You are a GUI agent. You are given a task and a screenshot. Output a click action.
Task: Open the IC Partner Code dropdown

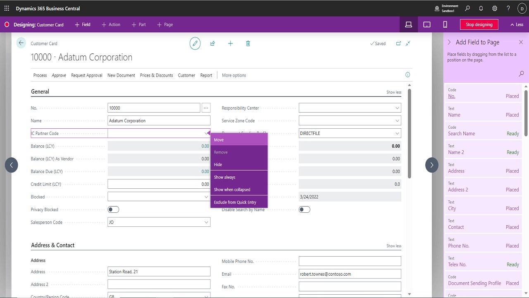click(x=206, y=133)
